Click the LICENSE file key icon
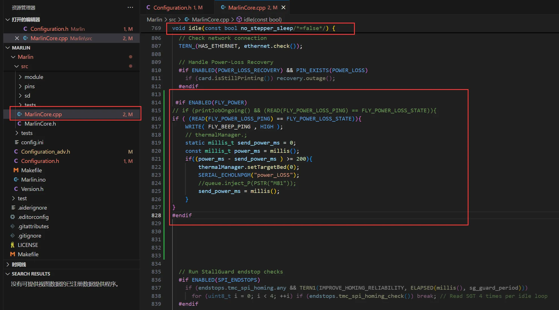Image resolution: width=559 pixels, height=310 pixels. 13,245
